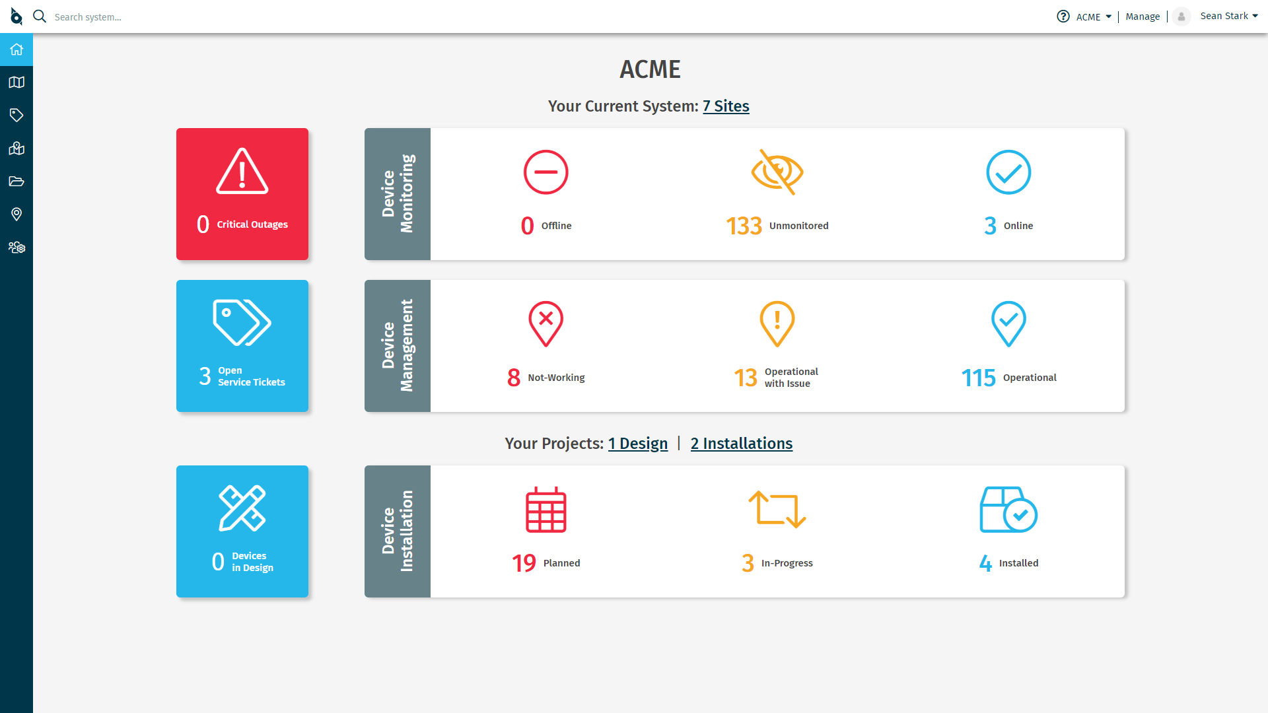Select the Projects folder icon in the sidebar
The width and height of the screenshot is (1268, 713).
point(16,181)
